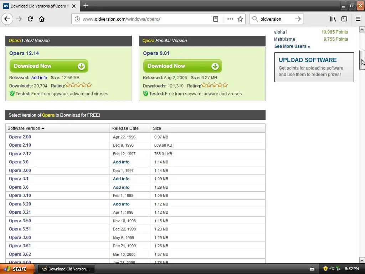Download Opera 12.14 with Download Now
The image size is (365, 274).
point(49,66)
